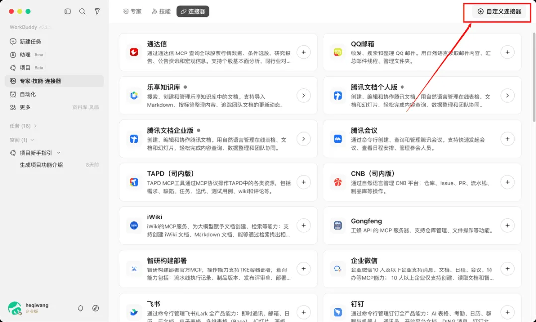
Task: Open 项目 Beta in sidebar
Action: (x=55, y=68)
